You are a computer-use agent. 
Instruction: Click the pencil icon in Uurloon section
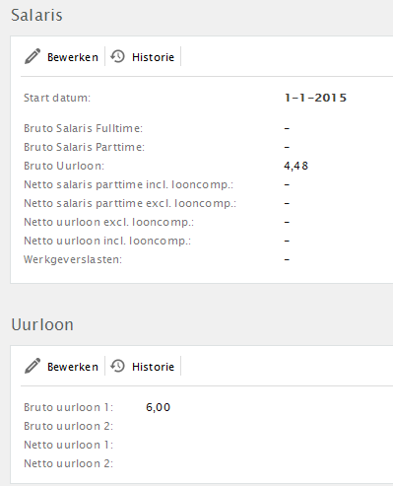tap(33, 366)
